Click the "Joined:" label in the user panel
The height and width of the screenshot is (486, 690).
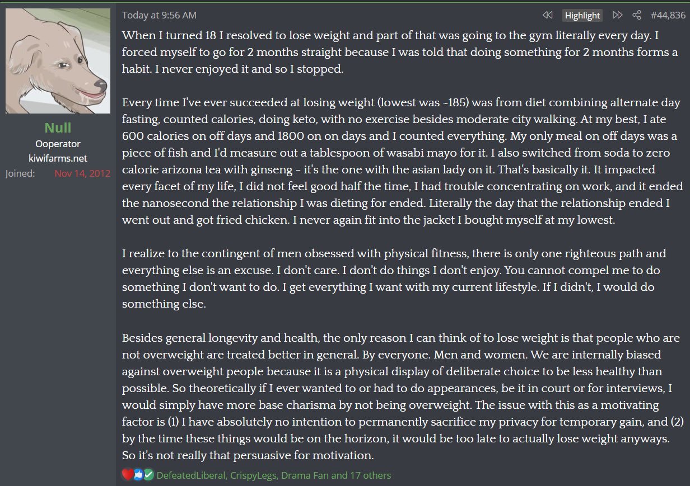(20, 173)
